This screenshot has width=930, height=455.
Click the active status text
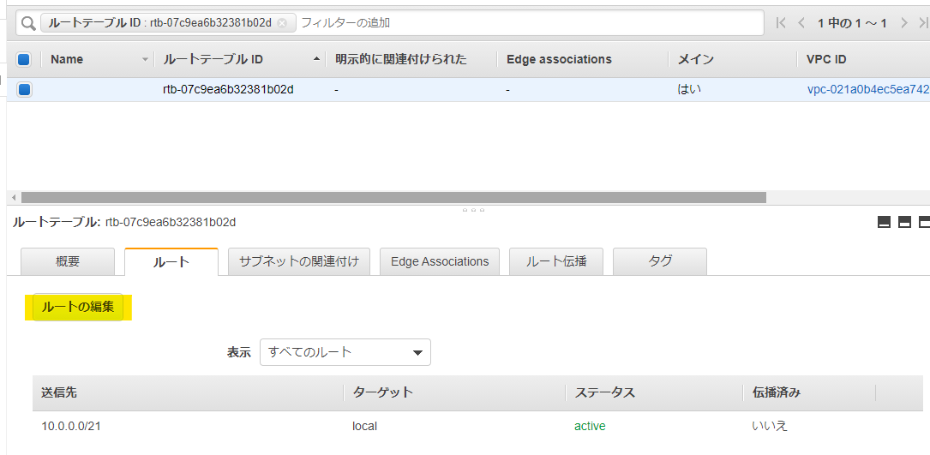[590, 426]
